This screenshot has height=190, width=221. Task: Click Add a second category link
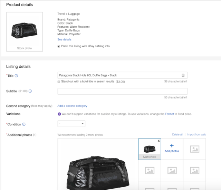pos(72,106)
